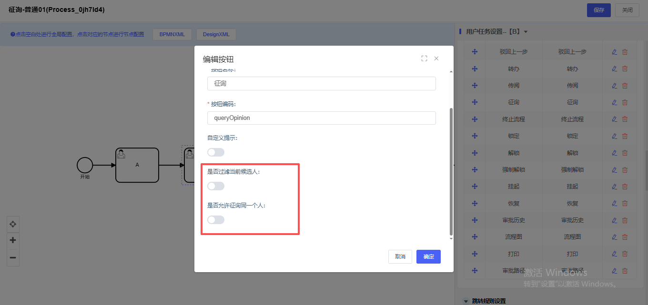Click the dialog's vertical scrollbar
The height and width of the screenshot is (305, 648).
coord(450,171)
